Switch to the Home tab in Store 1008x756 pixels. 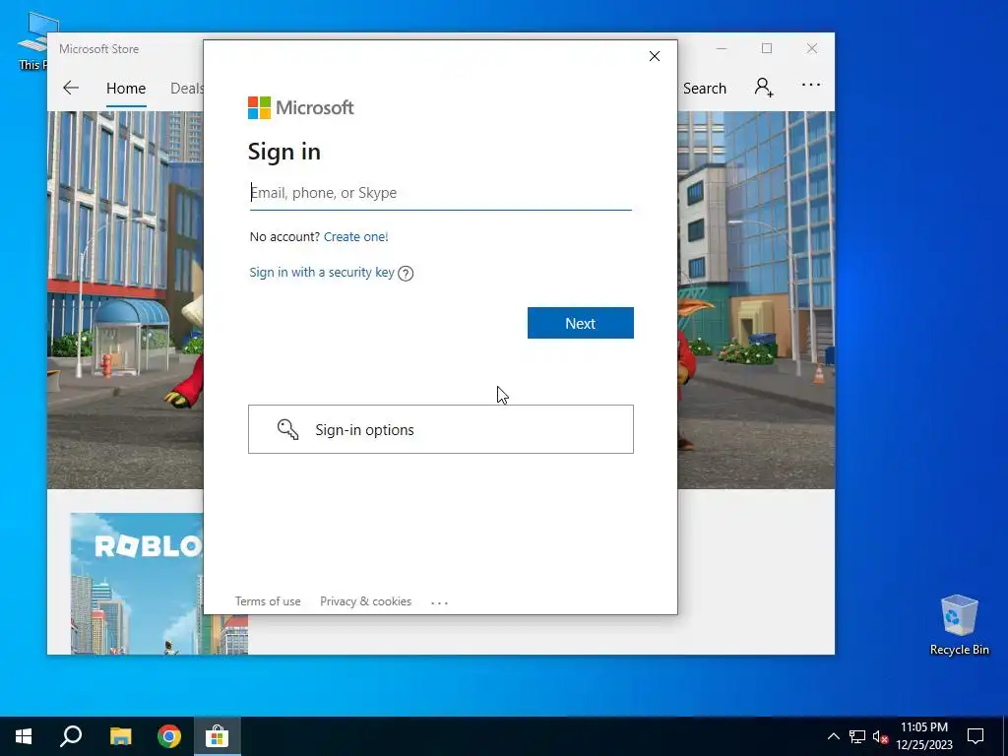pos(126,88)
